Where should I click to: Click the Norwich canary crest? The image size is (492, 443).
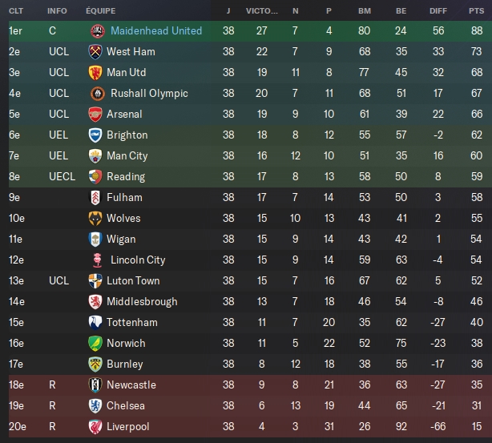click(x=95, y=343)
